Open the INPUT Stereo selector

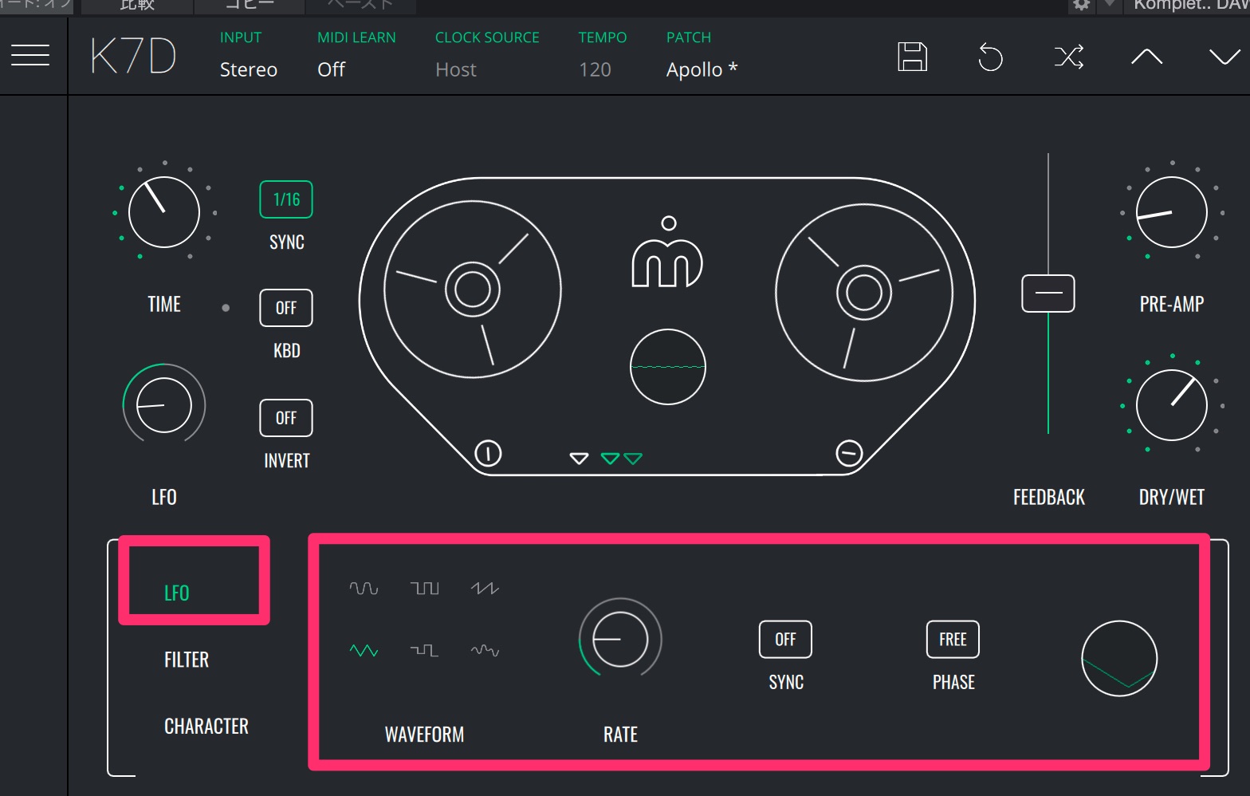click(x=249, y=69)
